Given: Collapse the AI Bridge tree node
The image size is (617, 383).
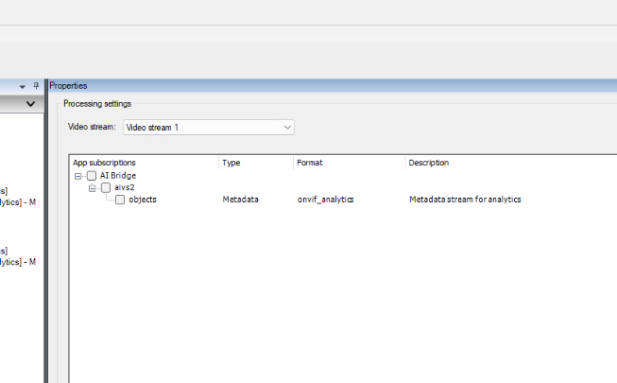Looking at the screenshot, I should pos(77,176).
